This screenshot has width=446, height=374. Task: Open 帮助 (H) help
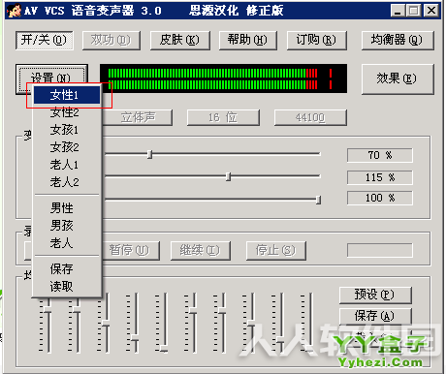pos(248,41)
